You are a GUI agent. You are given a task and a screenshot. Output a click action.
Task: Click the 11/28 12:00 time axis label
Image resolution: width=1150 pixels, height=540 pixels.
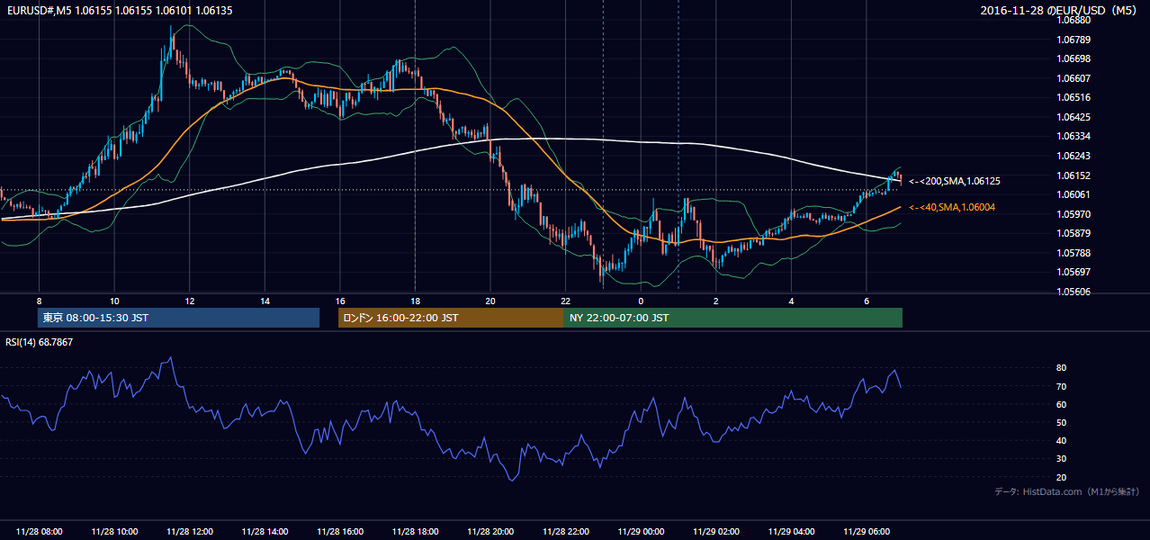pos(190,532)
